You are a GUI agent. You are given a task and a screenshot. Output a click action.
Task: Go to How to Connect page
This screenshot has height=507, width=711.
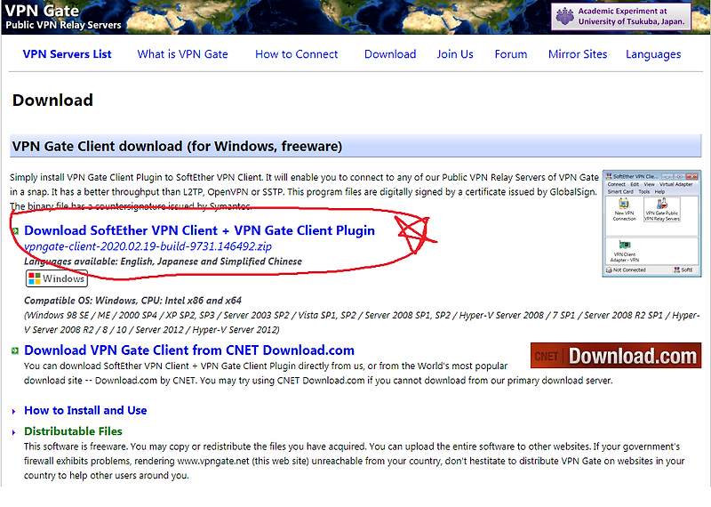297,54
